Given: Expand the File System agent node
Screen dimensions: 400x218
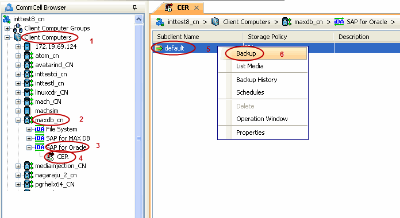Looking at the screenshot, I should [29, 129].
